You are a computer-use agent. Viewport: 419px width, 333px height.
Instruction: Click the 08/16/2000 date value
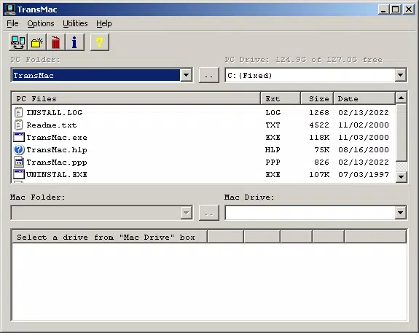(x=364, y=149)
